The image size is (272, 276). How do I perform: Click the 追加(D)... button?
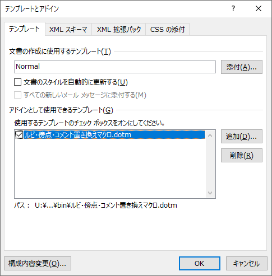(x=242, y=137)
